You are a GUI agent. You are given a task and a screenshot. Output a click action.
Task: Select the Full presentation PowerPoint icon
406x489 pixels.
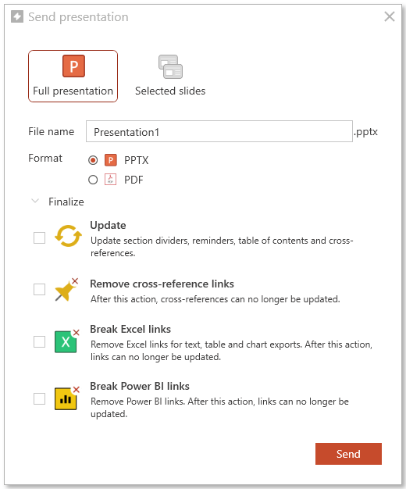coord(73,66)
